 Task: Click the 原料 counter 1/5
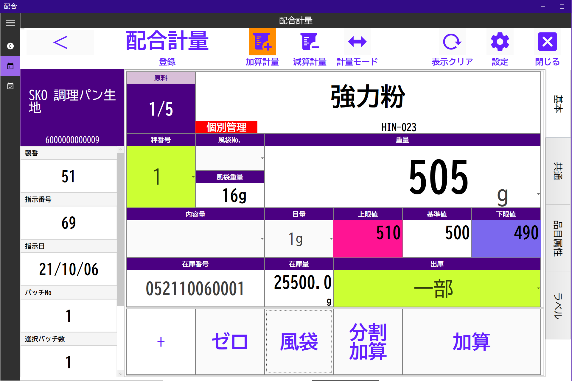[161, 109]
